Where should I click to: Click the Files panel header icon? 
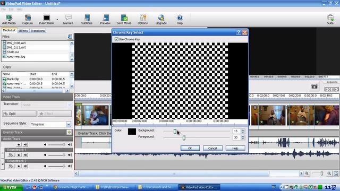tap(70, 37)
